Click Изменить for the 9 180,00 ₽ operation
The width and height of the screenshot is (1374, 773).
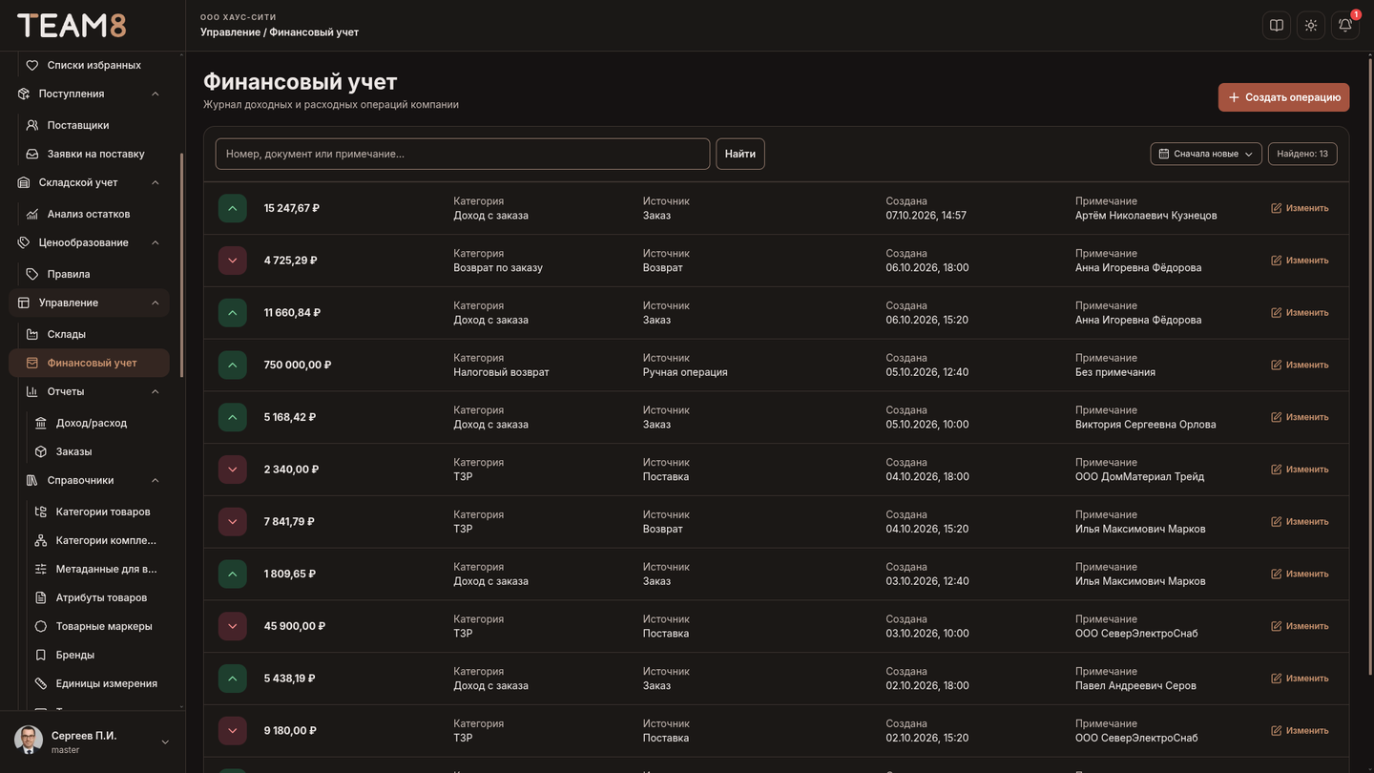tap(1300, 731)
